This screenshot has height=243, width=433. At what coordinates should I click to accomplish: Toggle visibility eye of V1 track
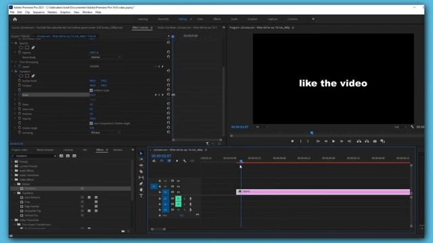tap(179, 192)
